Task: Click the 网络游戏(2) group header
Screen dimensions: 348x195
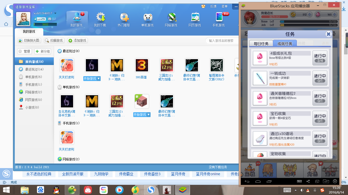Action: point(69,159)
